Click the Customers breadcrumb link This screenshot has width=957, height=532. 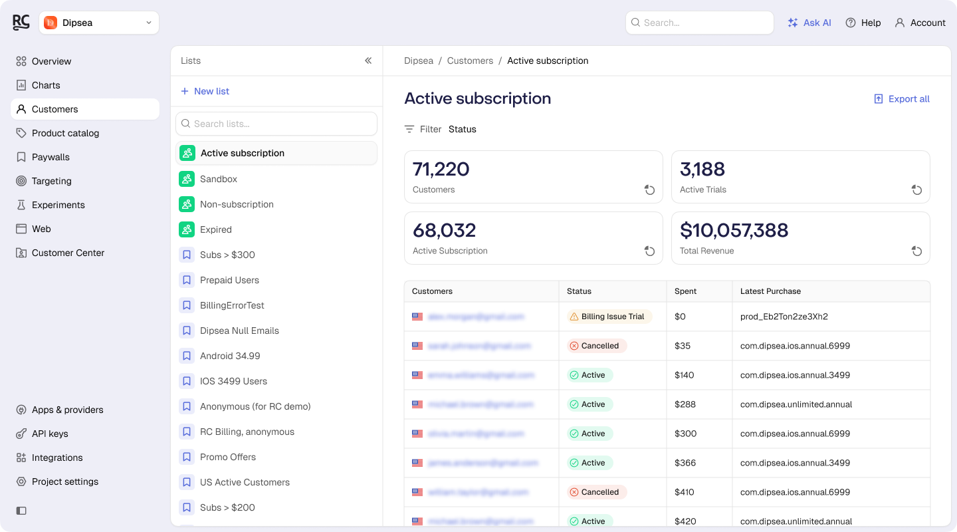tap(470, 61)
